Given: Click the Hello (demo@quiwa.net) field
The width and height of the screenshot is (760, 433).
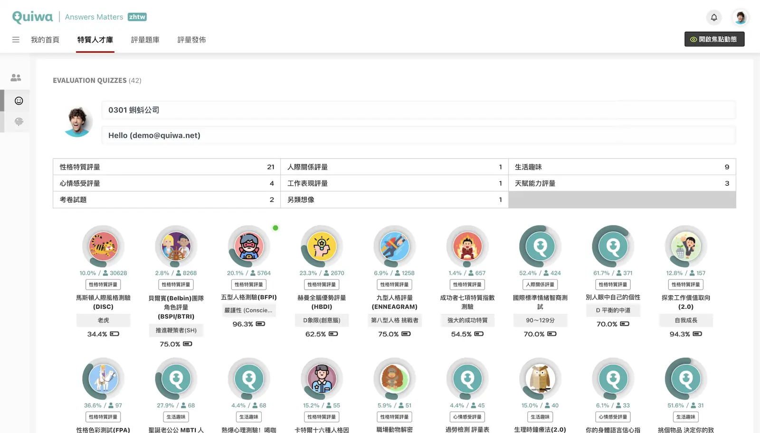Looking at the screenshot, I should coord(418,135).
